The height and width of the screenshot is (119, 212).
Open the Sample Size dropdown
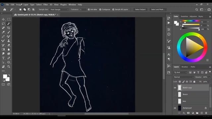(x=59, y=10)
